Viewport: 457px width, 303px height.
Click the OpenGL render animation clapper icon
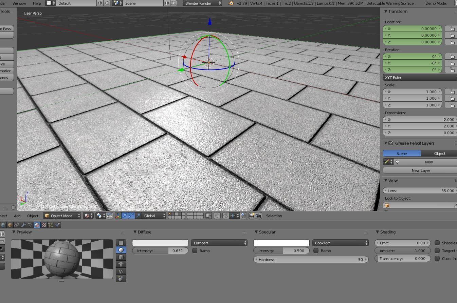(258, 216)
